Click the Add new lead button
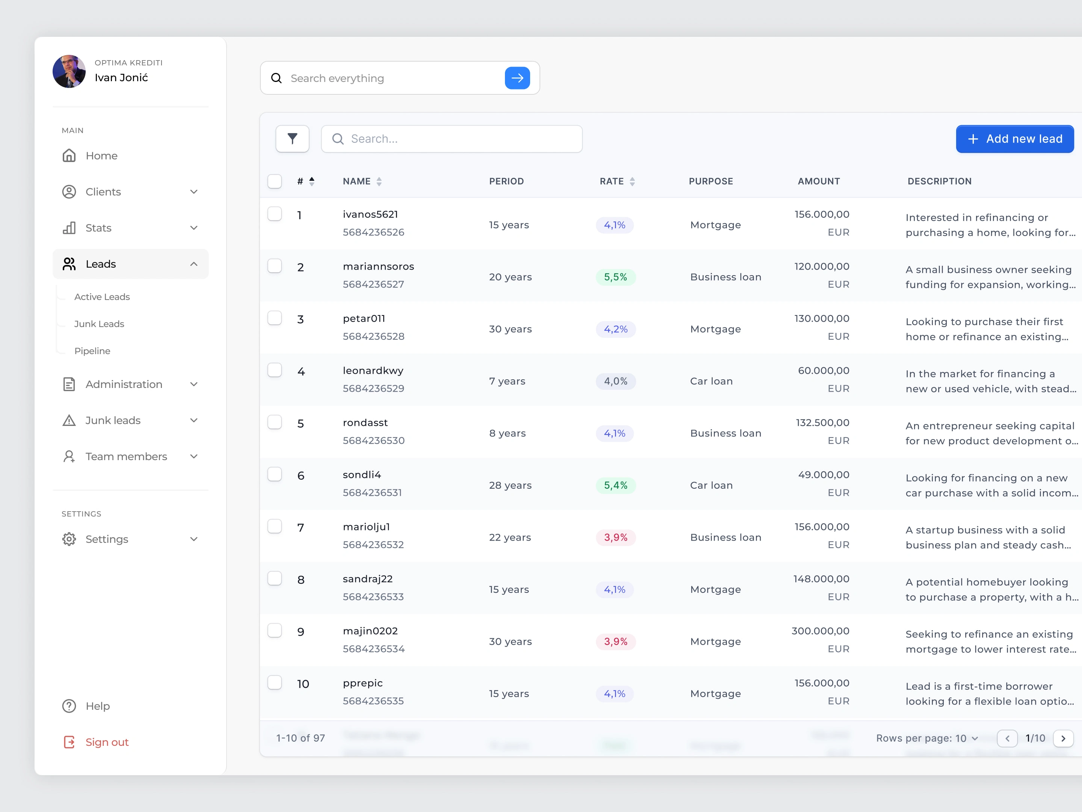 (x=1014, y=139)
